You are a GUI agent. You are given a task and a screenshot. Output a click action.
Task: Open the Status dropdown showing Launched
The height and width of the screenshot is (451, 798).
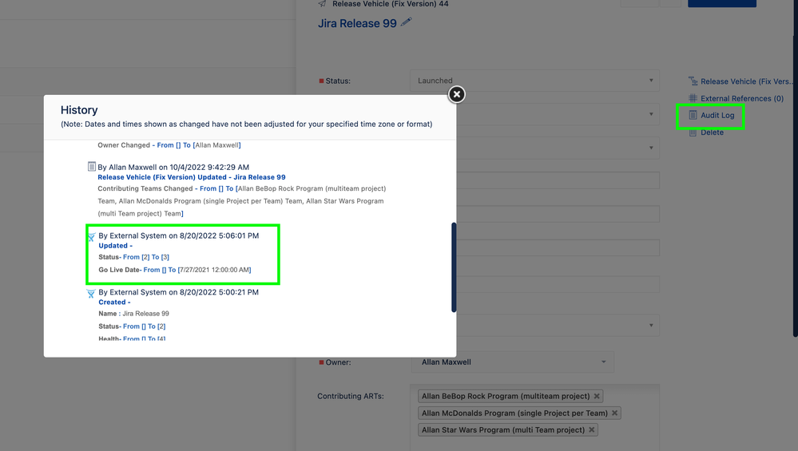tap(534, 81)
